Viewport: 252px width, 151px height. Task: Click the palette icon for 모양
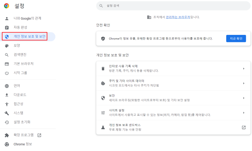(x=7, y=46)
